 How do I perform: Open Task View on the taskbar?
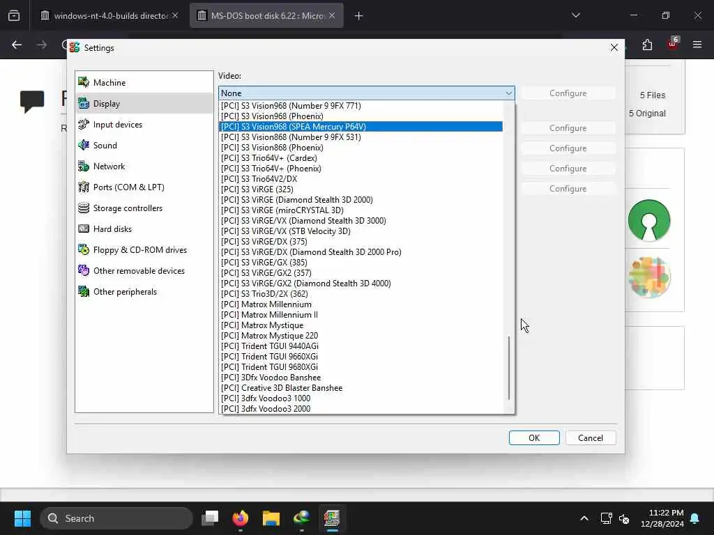click(210, 518)
